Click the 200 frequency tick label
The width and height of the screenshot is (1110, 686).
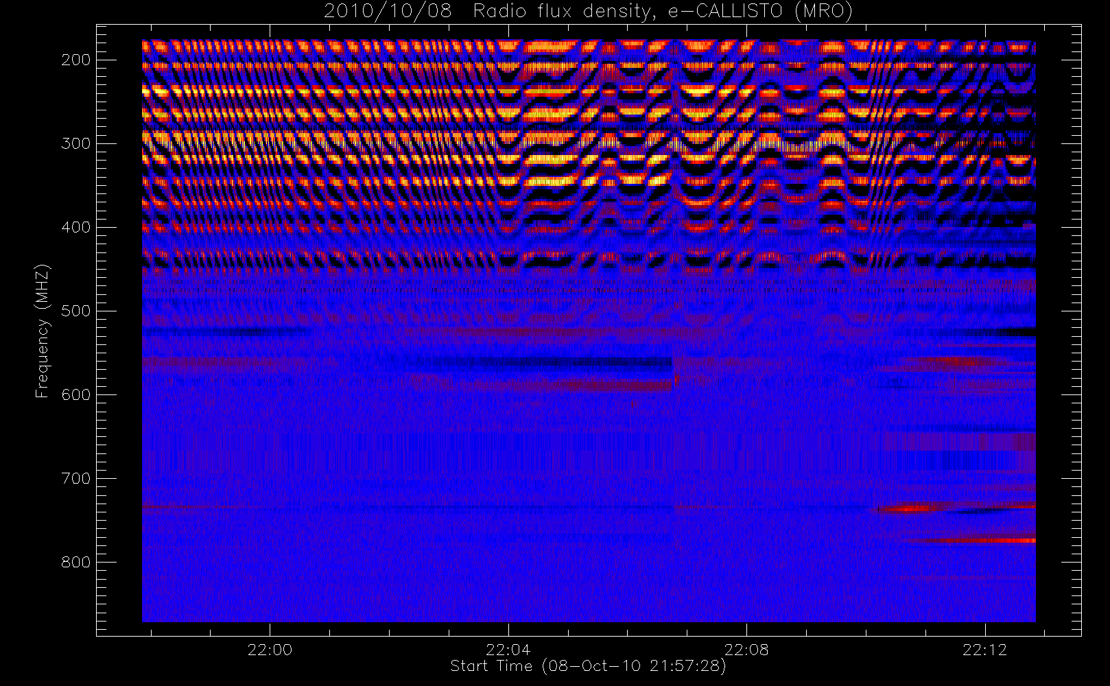pyautogui.click(x=76, y=60)
